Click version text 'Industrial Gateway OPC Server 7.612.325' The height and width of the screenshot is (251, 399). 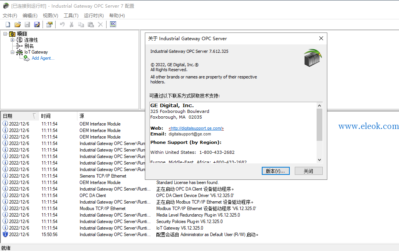pos(189,51)
